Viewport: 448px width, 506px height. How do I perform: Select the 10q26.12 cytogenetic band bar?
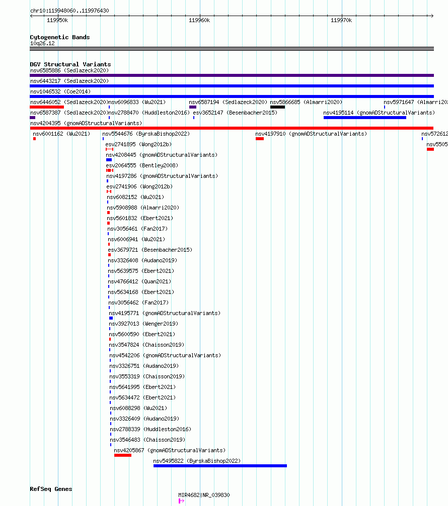click(x=232, y=49)
